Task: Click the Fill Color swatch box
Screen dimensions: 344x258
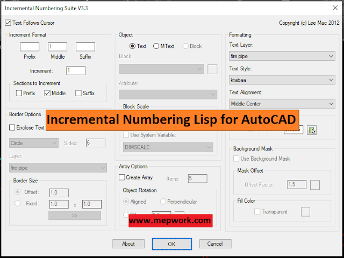Action: pyautogui.click(x=305, y=212)
